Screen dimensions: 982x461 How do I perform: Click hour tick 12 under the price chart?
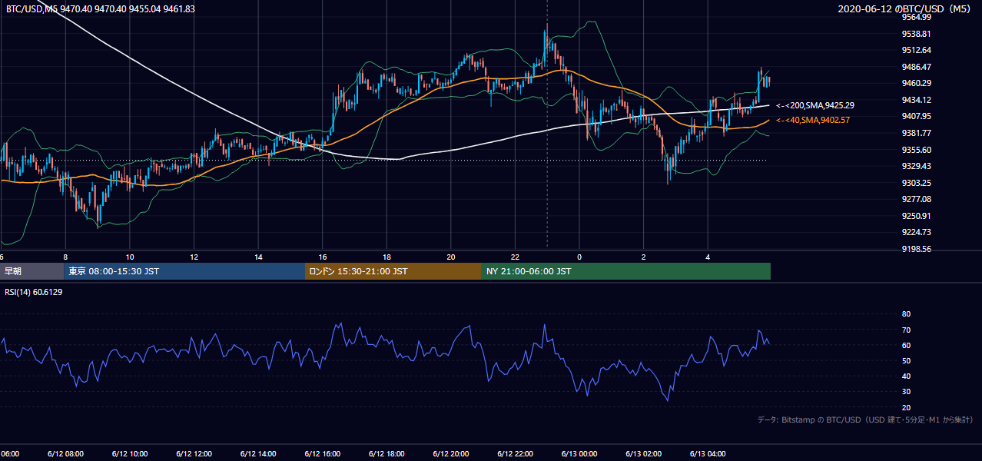click(194, 257)
